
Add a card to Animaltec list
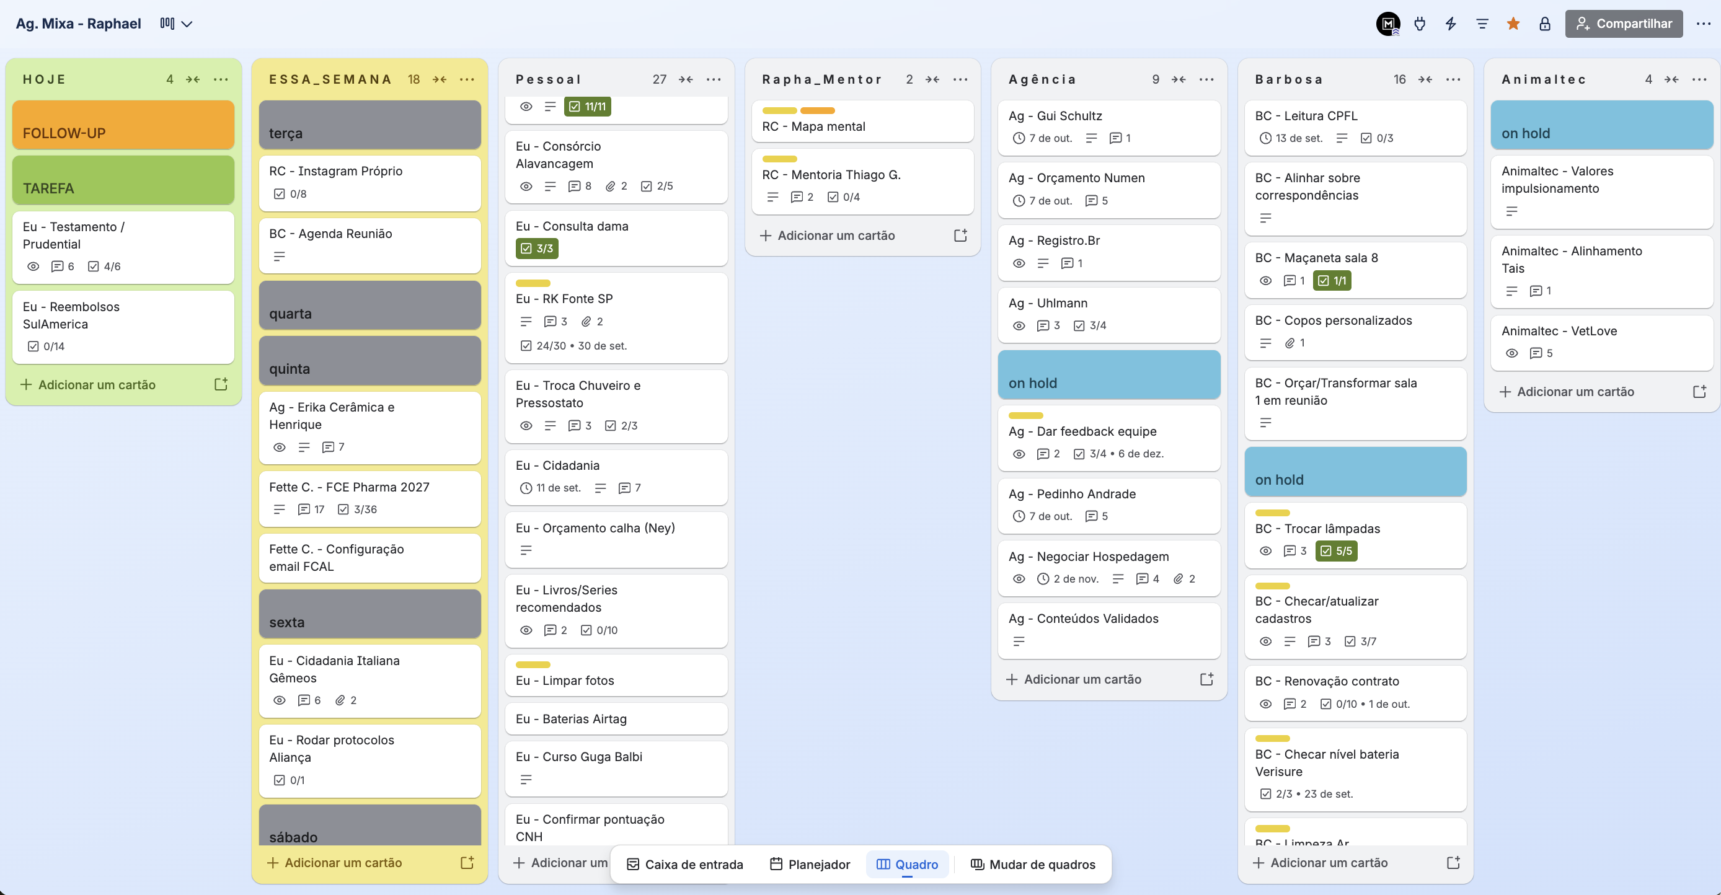click(x=1567, y=392)
